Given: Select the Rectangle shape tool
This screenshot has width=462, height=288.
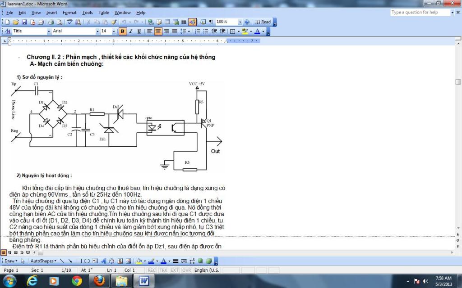Looking at the screenshot, I should pyautogui.click(x=79, y=261).
